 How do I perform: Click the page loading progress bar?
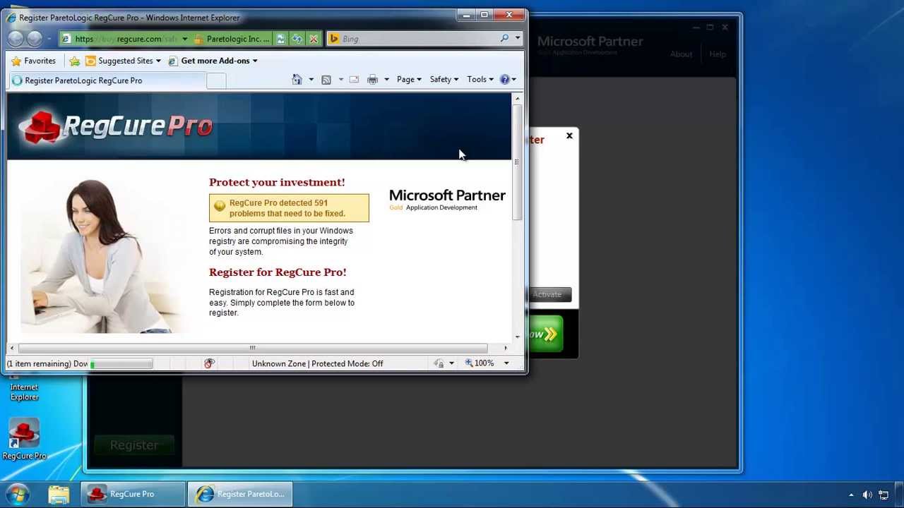(121, 363)
